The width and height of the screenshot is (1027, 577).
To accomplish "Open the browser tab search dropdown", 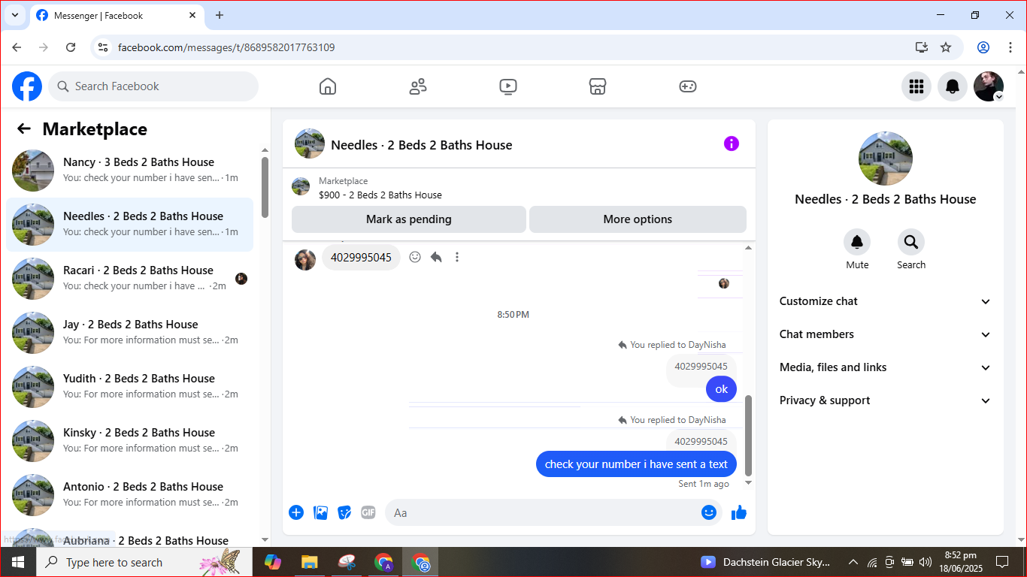I will pyautogui.click(x=14, y=15).
